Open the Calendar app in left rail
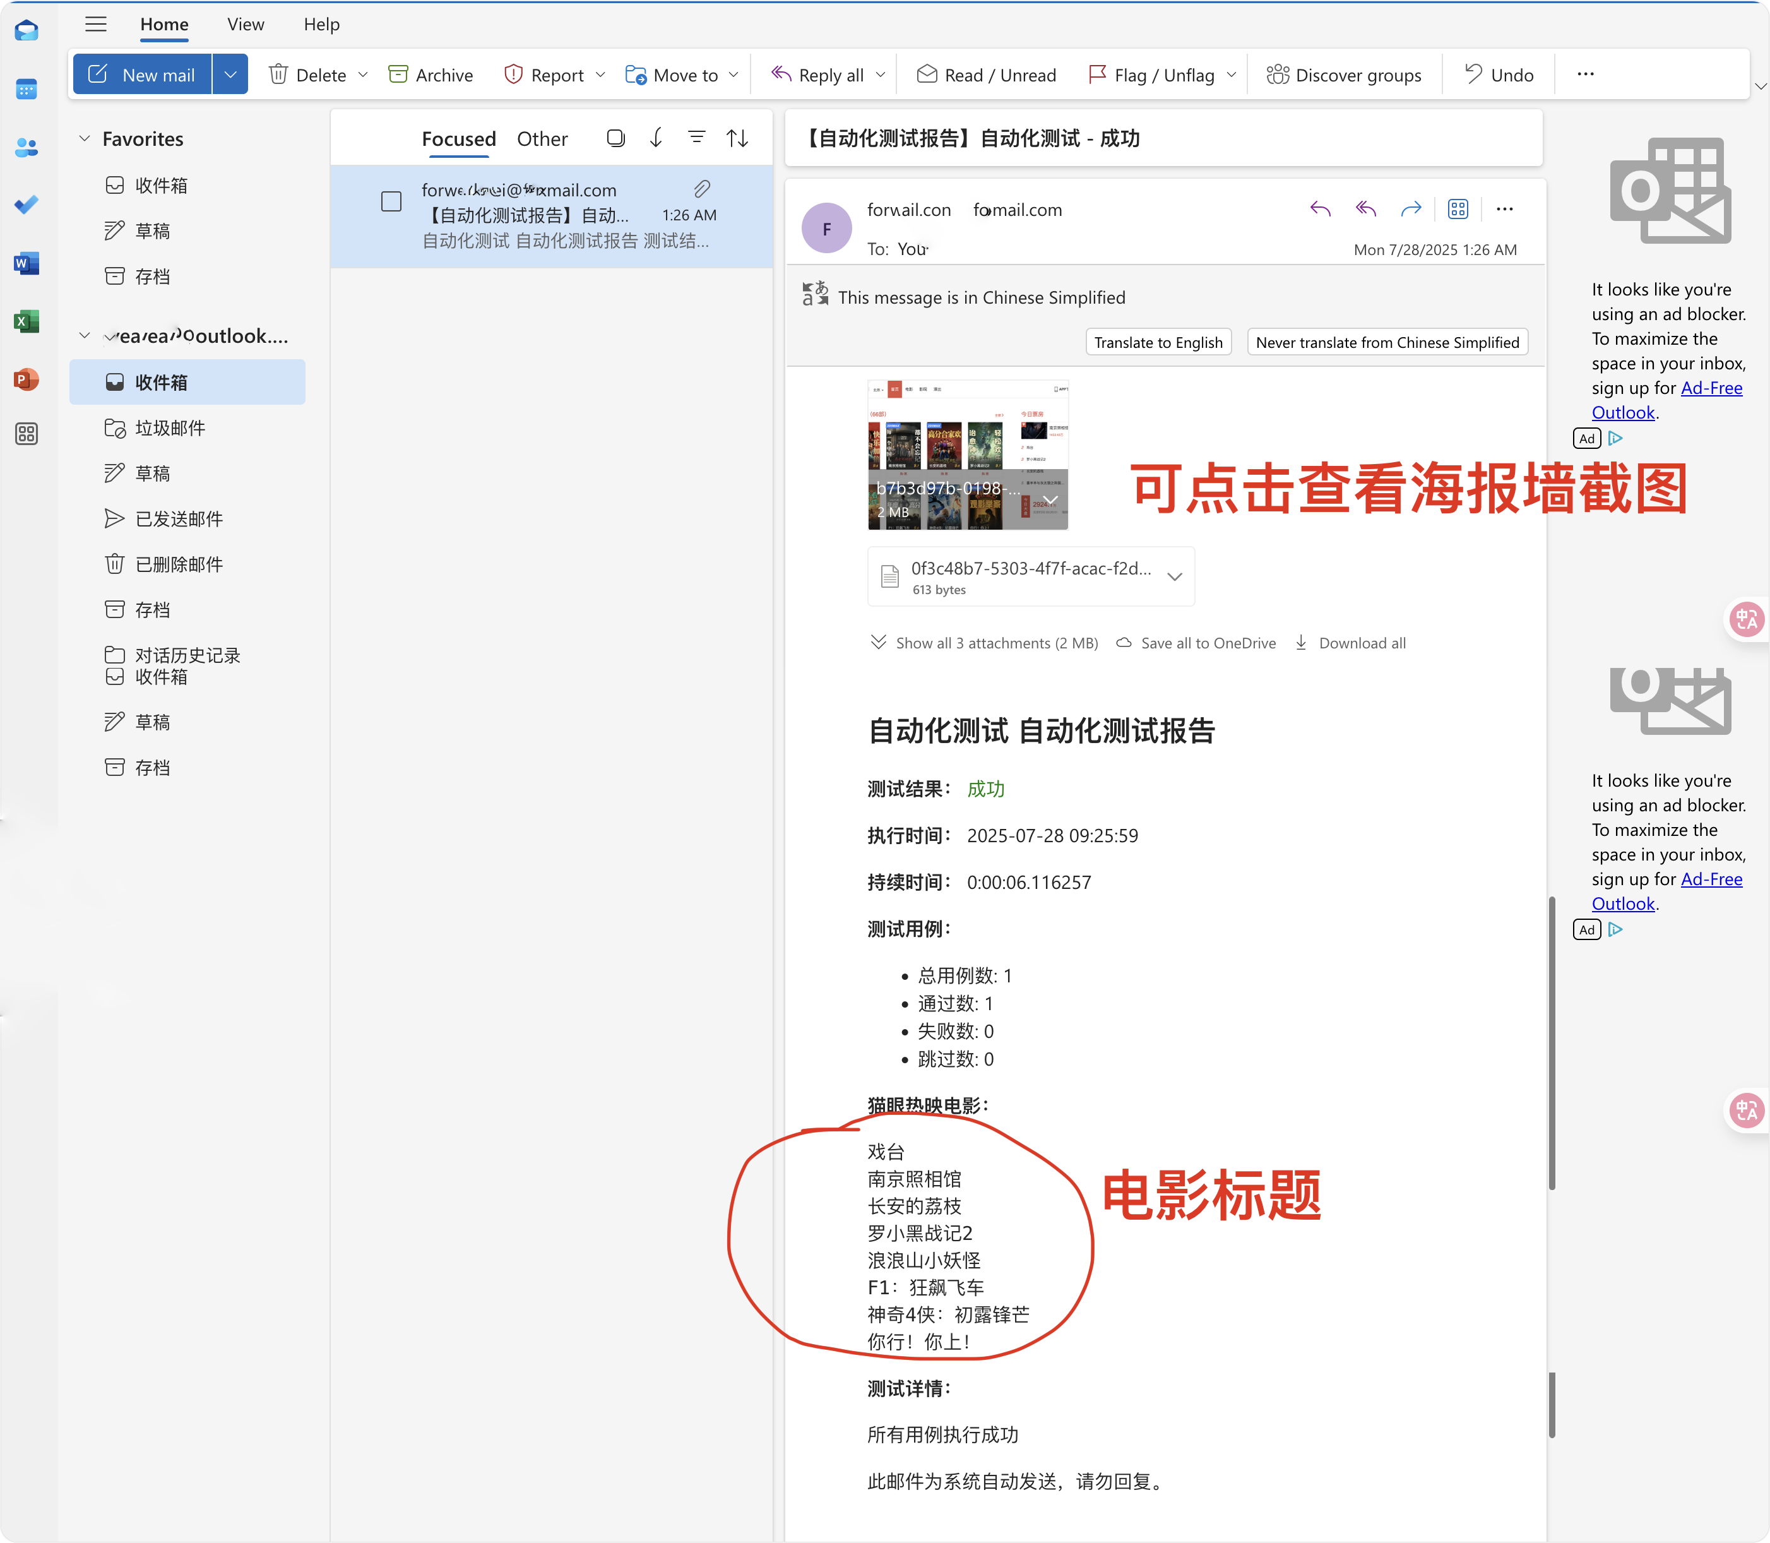 coord(27,88)
